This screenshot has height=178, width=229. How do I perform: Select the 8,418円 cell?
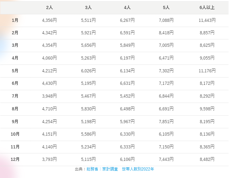tap(166, 33)
